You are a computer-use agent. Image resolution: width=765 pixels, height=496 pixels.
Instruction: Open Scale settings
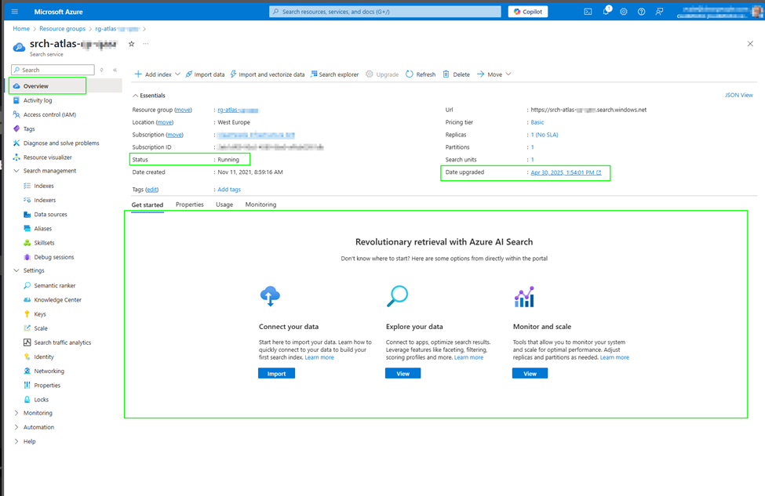click(41, 328)
